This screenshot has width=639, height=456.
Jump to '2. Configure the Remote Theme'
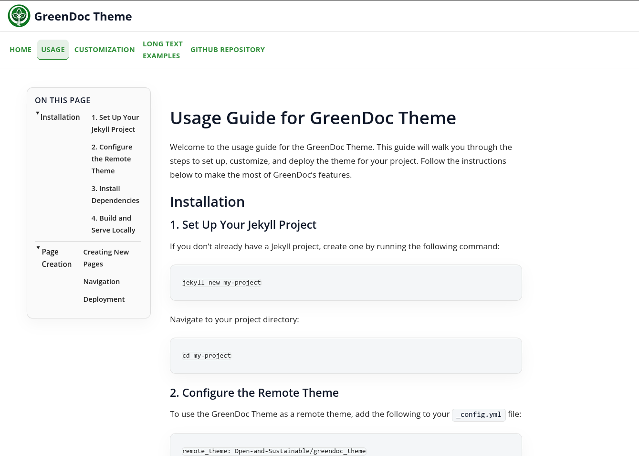[112, 159]
